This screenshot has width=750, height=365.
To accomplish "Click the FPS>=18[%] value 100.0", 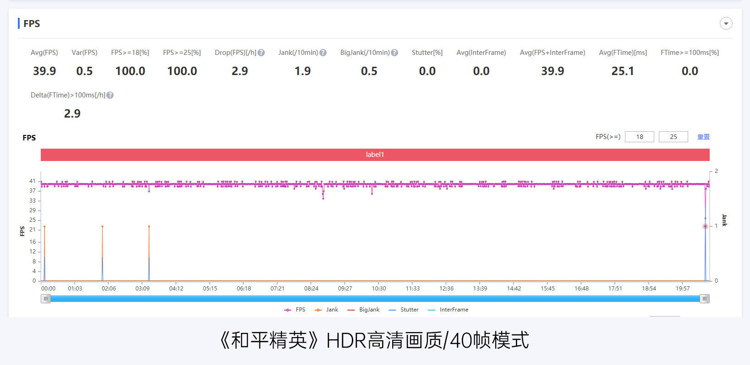I will [x=130, y=71].
